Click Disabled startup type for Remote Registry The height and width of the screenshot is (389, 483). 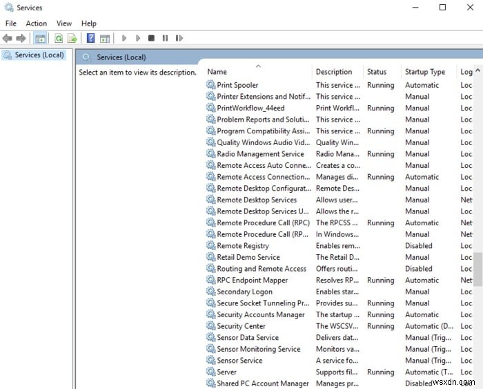pos(419,245)
